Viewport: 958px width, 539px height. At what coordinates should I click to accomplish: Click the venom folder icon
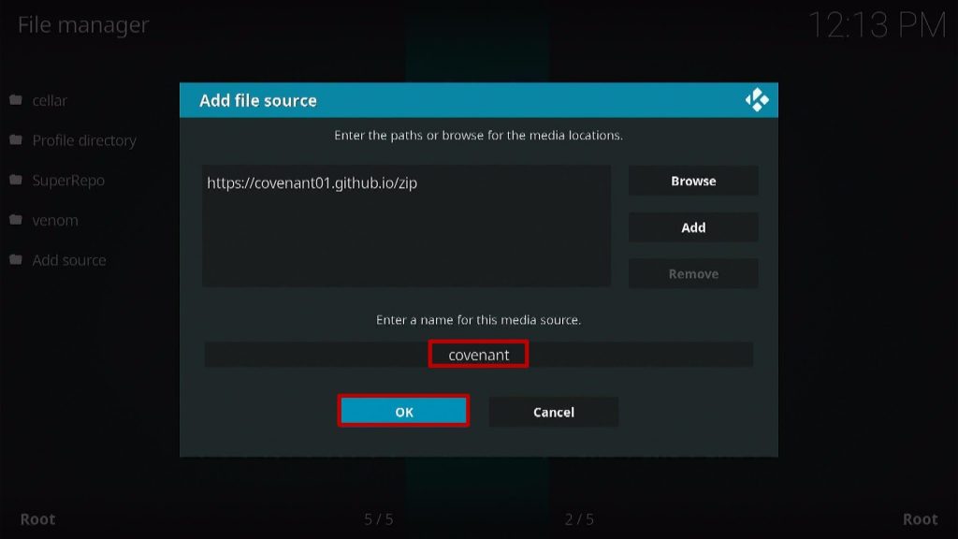(x=16, y=219)
